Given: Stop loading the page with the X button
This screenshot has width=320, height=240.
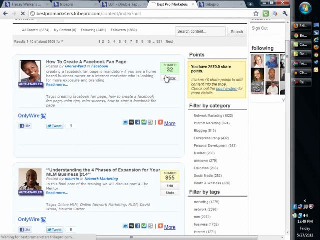Looking at the screenshot, I should [x=23, y=13].
